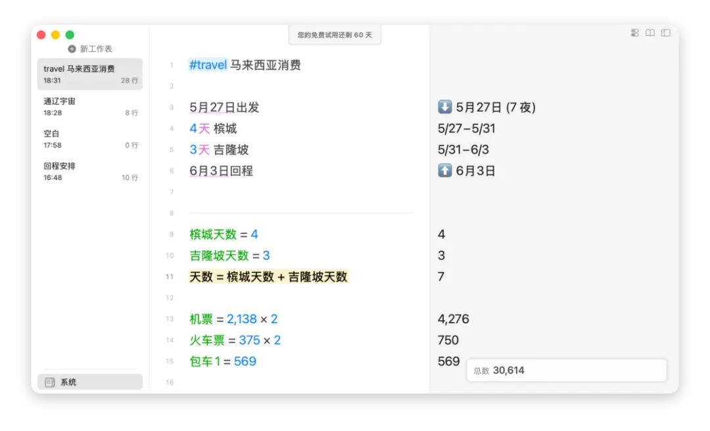
Task: Click the down-arrow emoji before 5月27日 result
Action: [x=444, y=107]
